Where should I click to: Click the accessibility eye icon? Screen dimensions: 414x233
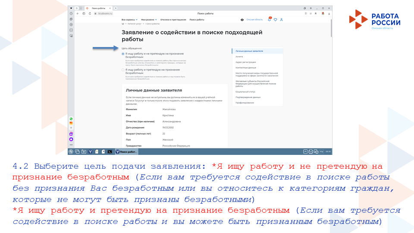(x=242, y=19)
